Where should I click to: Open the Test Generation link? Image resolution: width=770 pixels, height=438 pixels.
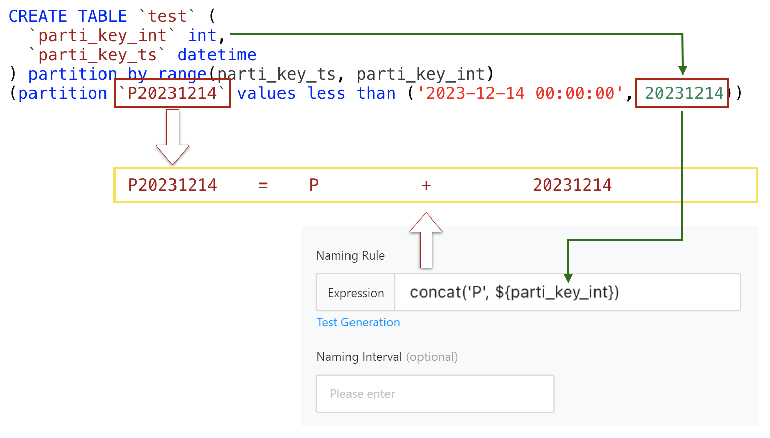click(x=358, y=322)
